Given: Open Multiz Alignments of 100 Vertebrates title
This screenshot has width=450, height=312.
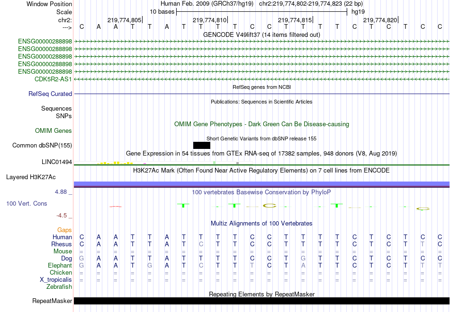Looking at the screenshot, I should pos(261,224).
